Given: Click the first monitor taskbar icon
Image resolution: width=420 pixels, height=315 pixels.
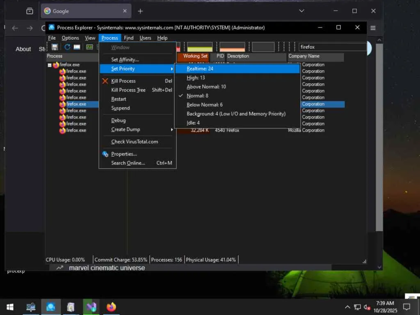Looking at the screenshot, I should pyautogui.click(x=31, y=307).
